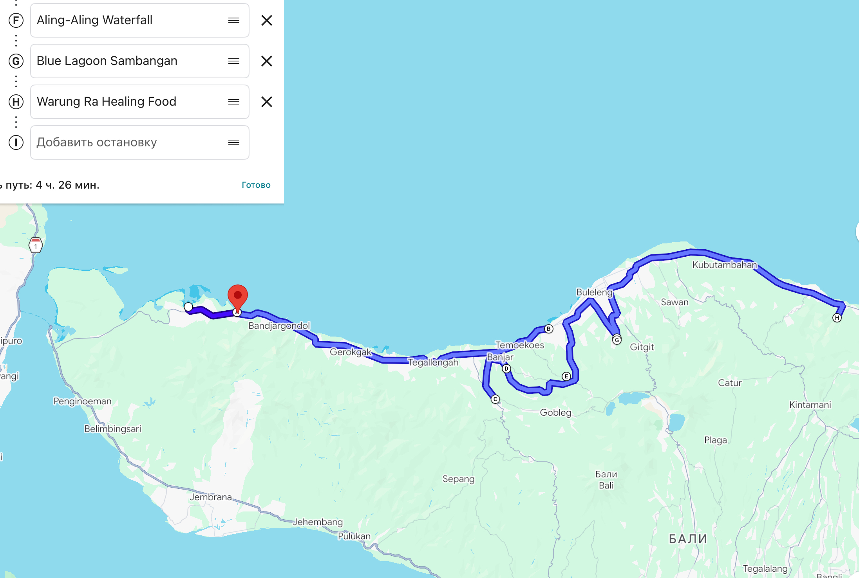Click the red destination pin on the map
Viewport: 859px width, 578px height.
click(x=238, y=298)
